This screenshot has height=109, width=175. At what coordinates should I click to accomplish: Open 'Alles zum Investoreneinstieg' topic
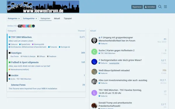tap(123, 80)
